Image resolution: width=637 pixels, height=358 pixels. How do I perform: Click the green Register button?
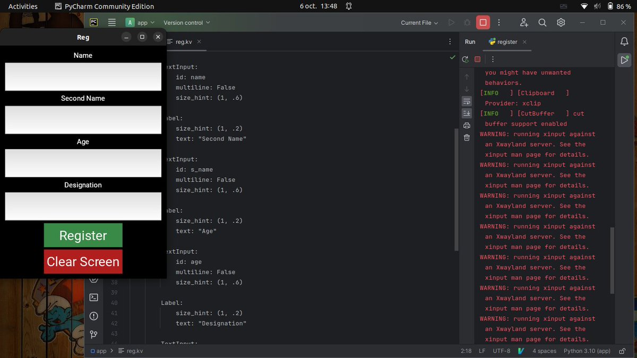point(83,235)
